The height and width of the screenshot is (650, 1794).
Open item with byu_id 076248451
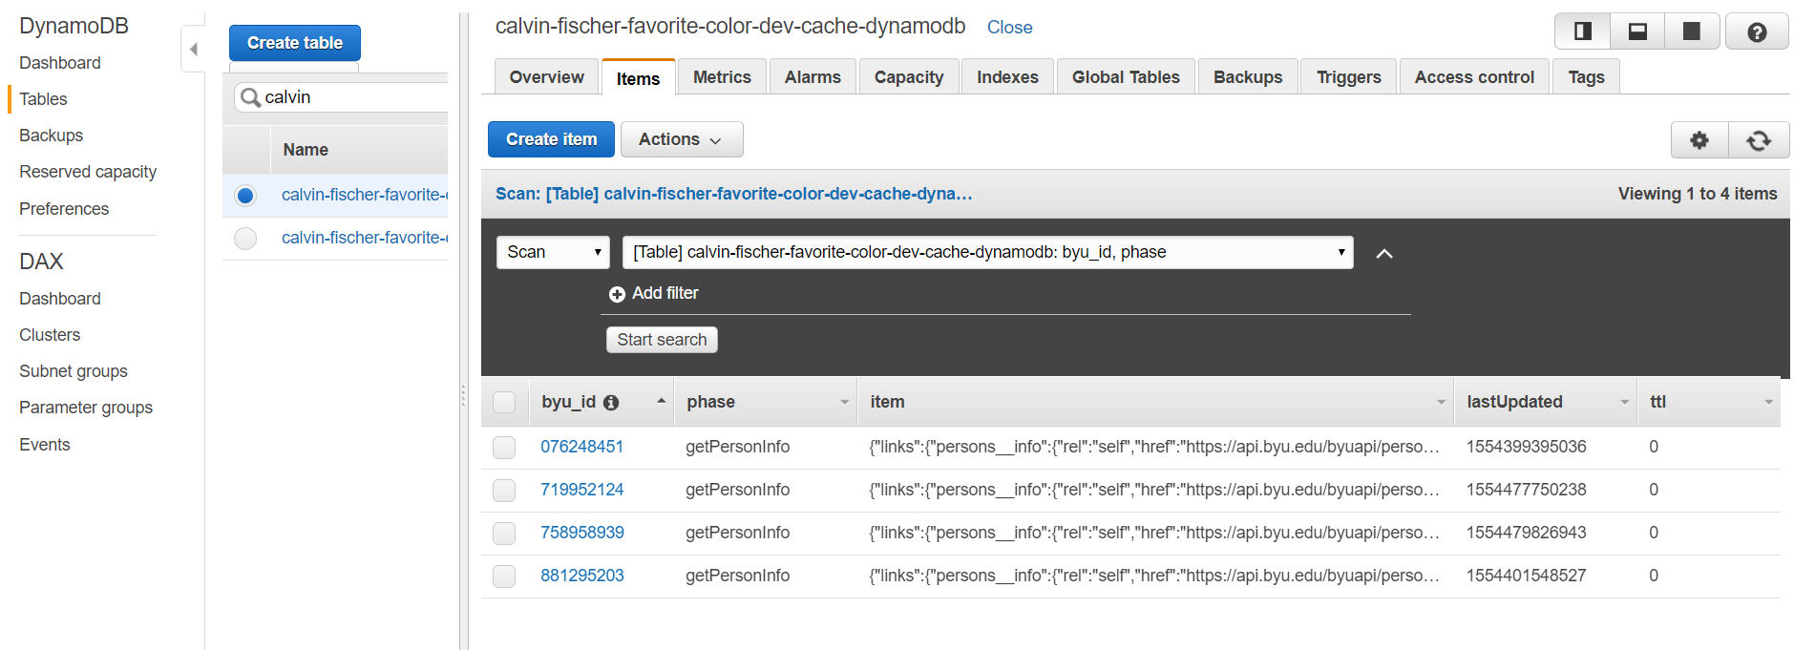581,447
